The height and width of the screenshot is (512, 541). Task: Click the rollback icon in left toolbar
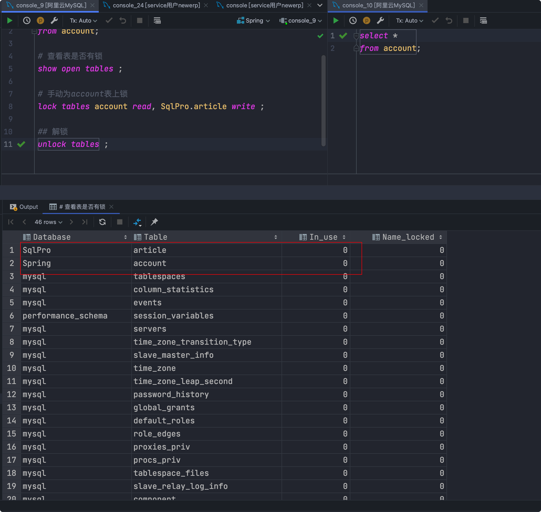click(123, 20)
